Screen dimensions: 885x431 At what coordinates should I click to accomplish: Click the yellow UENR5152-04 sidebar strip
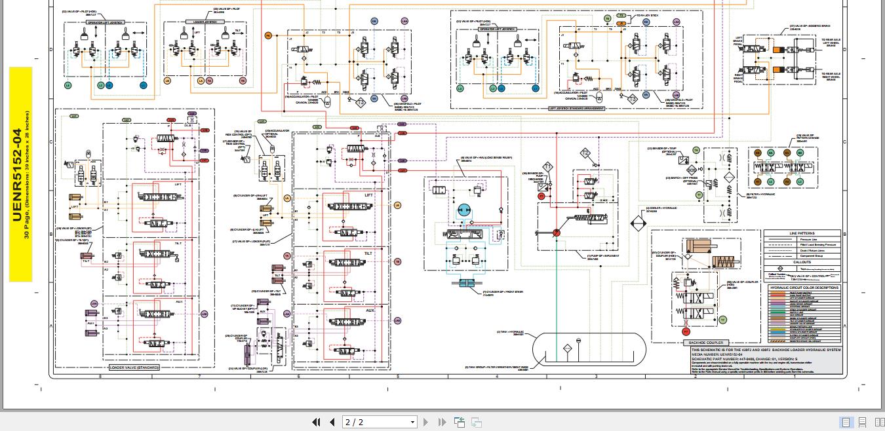(20, 174)
